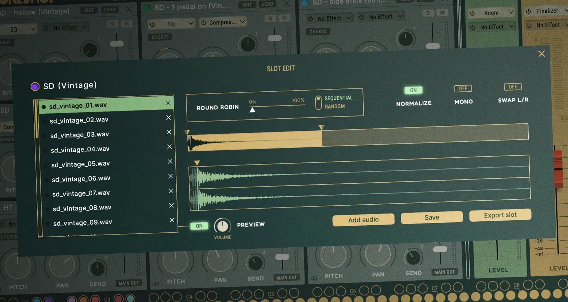Switch the Sequential/Random round robin switch
Screen dimensions: 568x302
pos(318,102)
